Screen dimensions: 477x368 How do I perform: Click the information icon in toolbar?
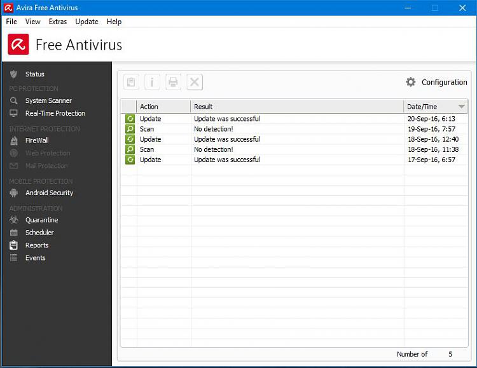152,82
